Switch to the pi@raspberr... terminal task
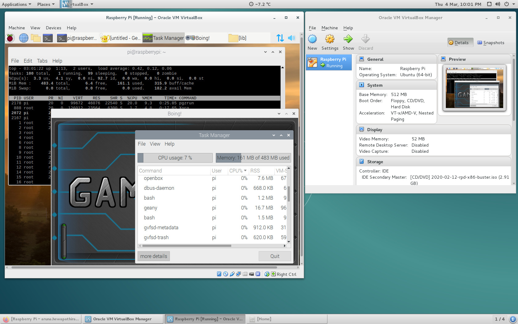This screenshot has height=324, width=518. (77, 38)
